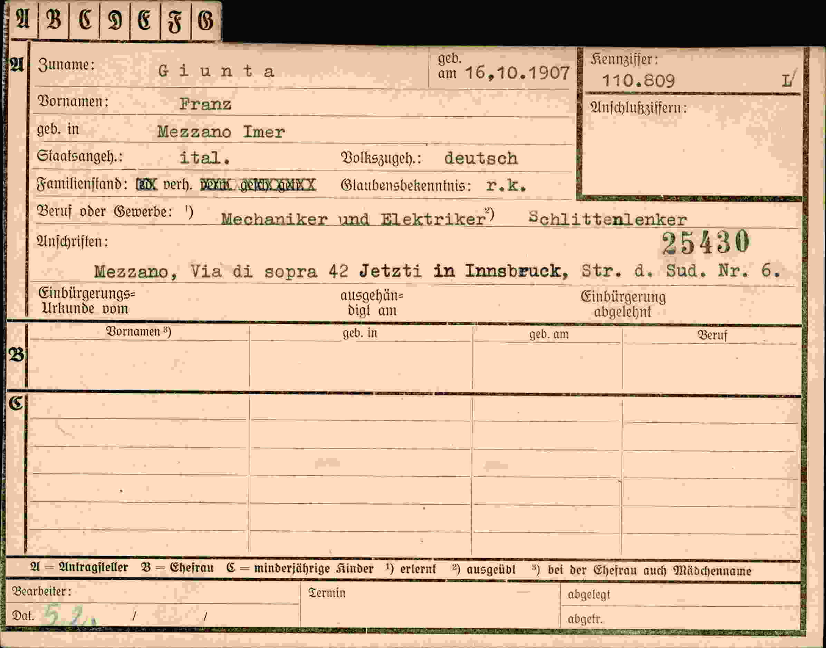Click the 'Vornamen:' label in section A
826x648 pixels.
click(x=73, y=101)
